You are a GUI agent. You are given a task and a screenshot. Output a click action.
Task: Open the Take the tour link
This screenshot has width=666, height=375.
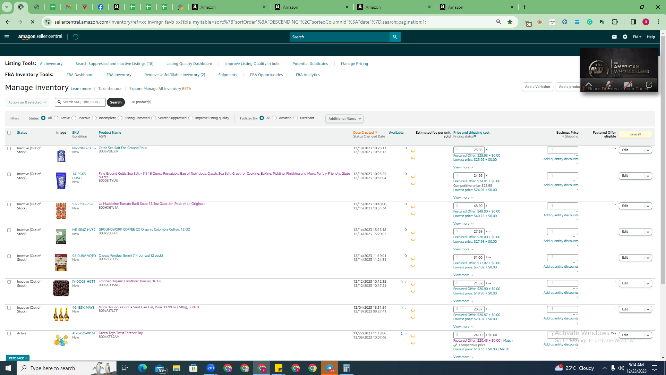click(x=110, y=89)
